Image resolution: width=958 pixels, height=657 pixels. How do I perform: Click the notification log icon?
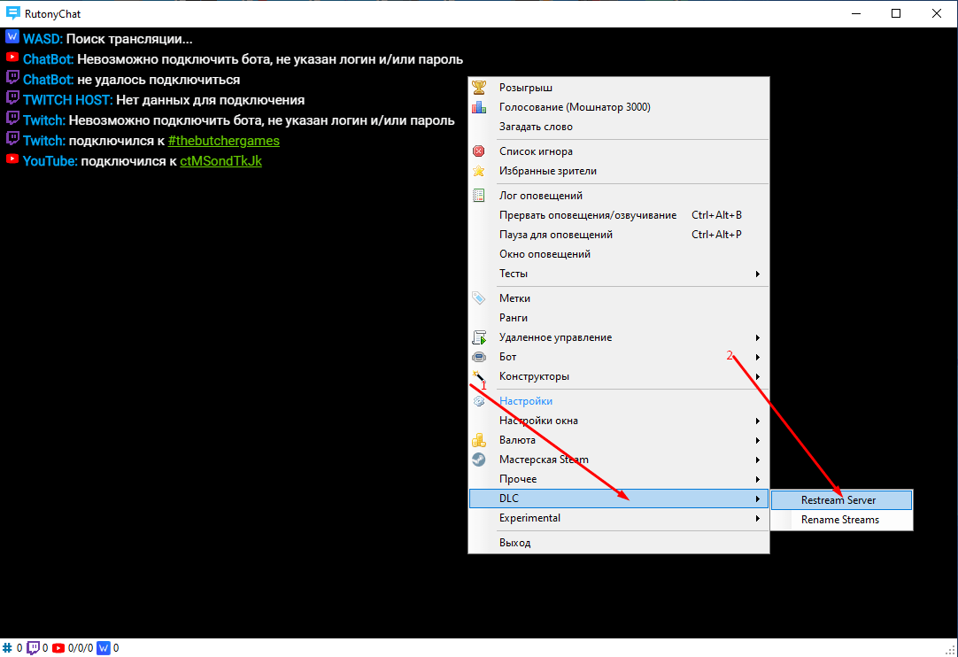tap(479, 196)
